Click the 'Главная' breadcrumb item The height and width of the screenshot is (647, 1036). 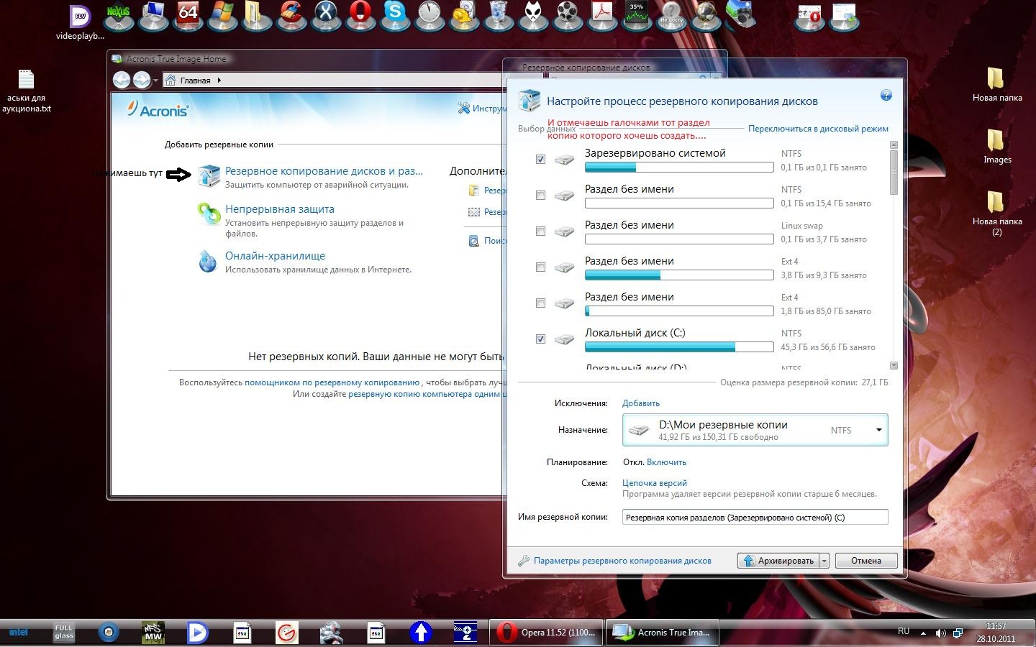pos(195,81)
